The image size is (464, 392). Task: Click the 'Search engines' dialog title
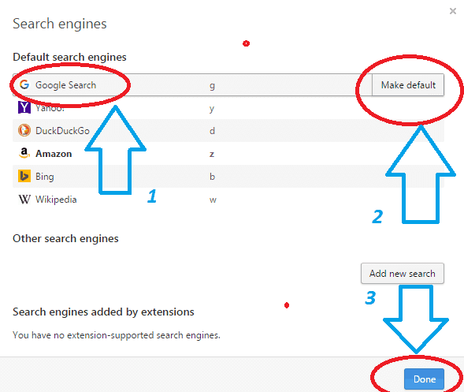click(60, 24)
